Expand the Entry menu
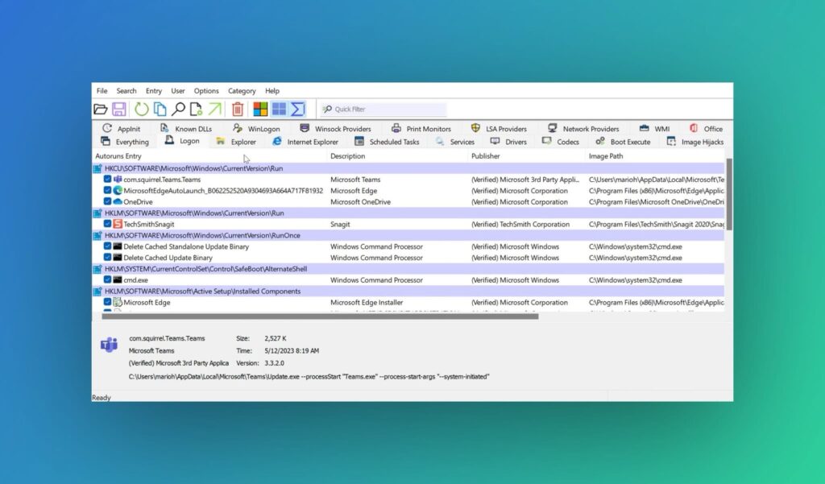This screenshot has width=825, height=484. click(154, 91)
